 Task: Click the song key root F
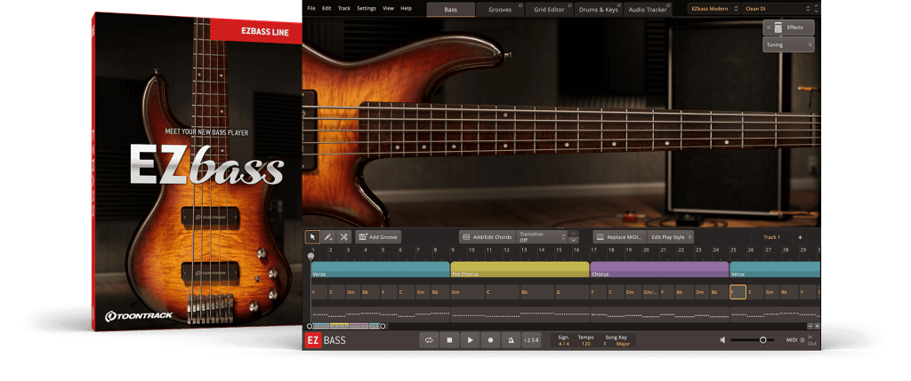pos(605,344)
